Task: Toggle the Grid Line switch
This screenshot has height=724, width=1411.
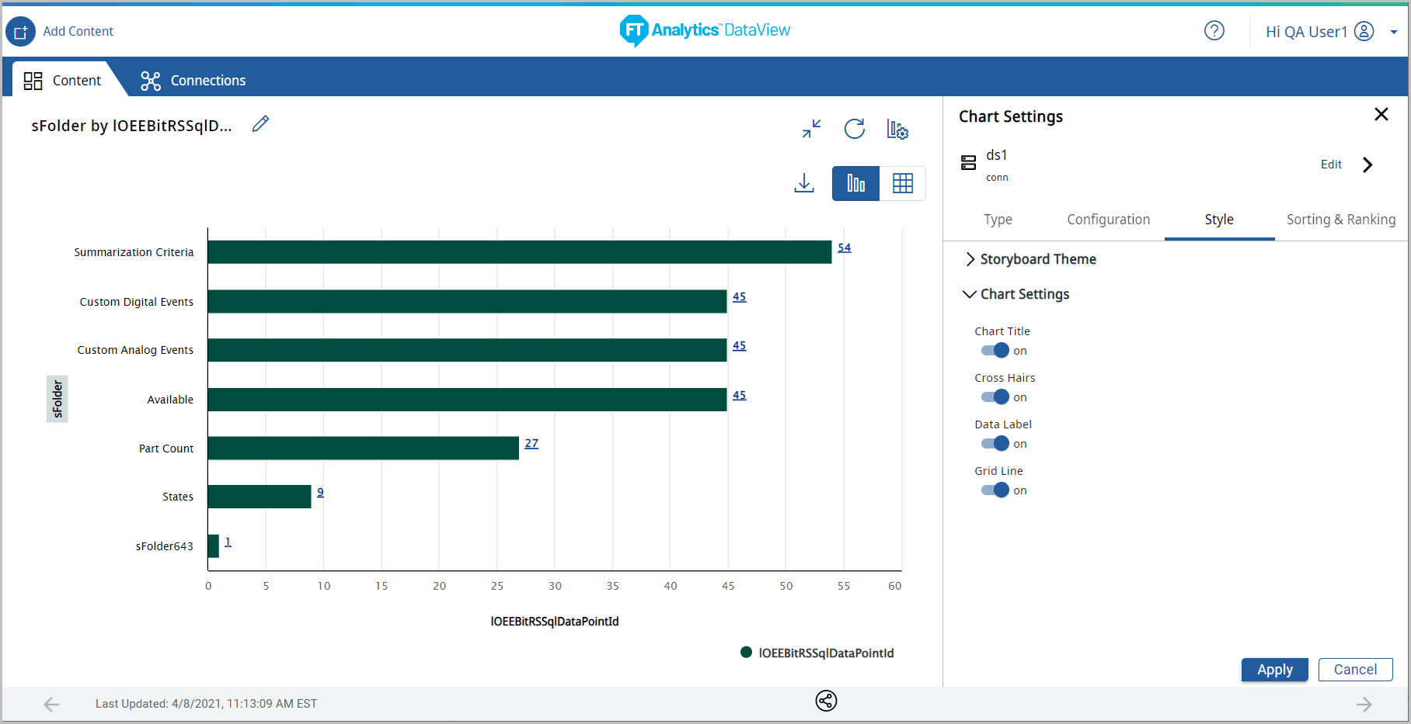Action: click(x=995, y=490)
